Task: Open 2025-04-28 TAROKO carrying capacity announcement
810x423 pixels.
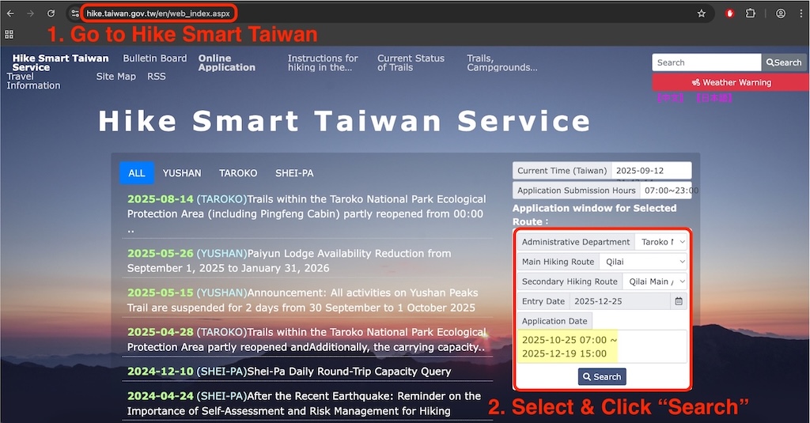Action: tap(306, 339)
